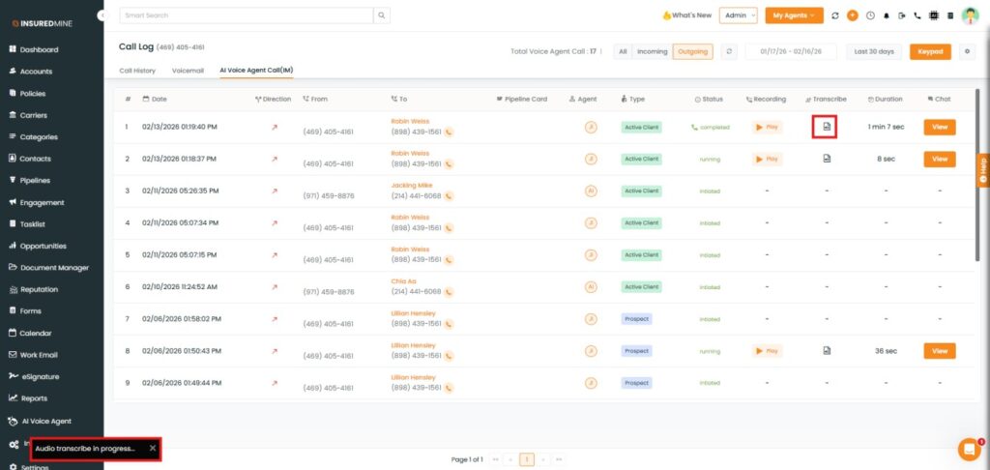This screenshot has width=990, height=470.
Task: Open the Admin role dropdown
Action: [x=739, y=15]
